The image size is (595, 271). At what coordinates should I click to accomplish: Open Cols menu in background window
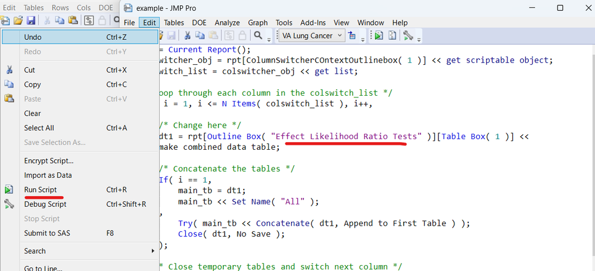pos(84,8)
